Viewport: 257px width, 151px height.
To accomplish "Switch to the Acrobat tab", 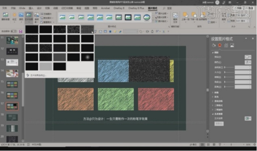I will 106,8.
